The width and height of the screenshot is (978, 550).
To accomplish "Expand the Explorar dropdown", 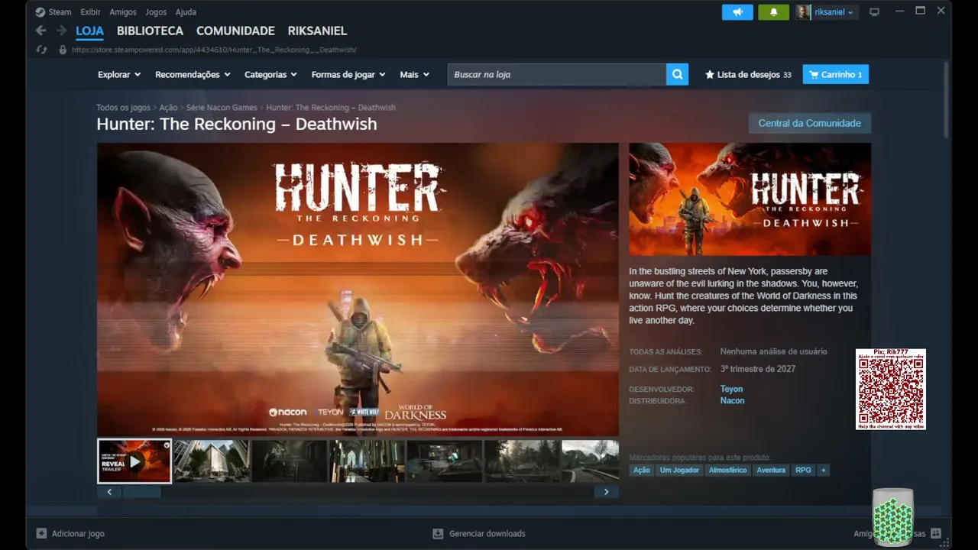I will (119, 75).
